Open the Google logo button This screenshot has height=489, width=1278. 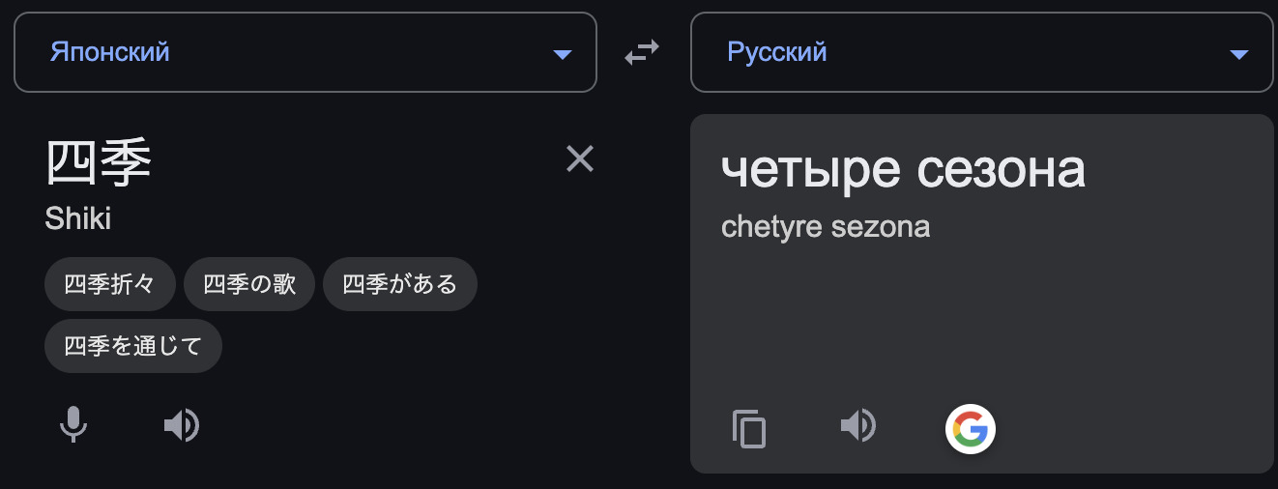(x=970, y=428)
